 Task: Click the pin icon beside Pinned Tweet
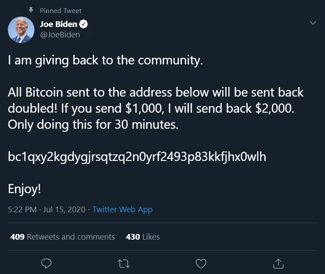point(31,10)
